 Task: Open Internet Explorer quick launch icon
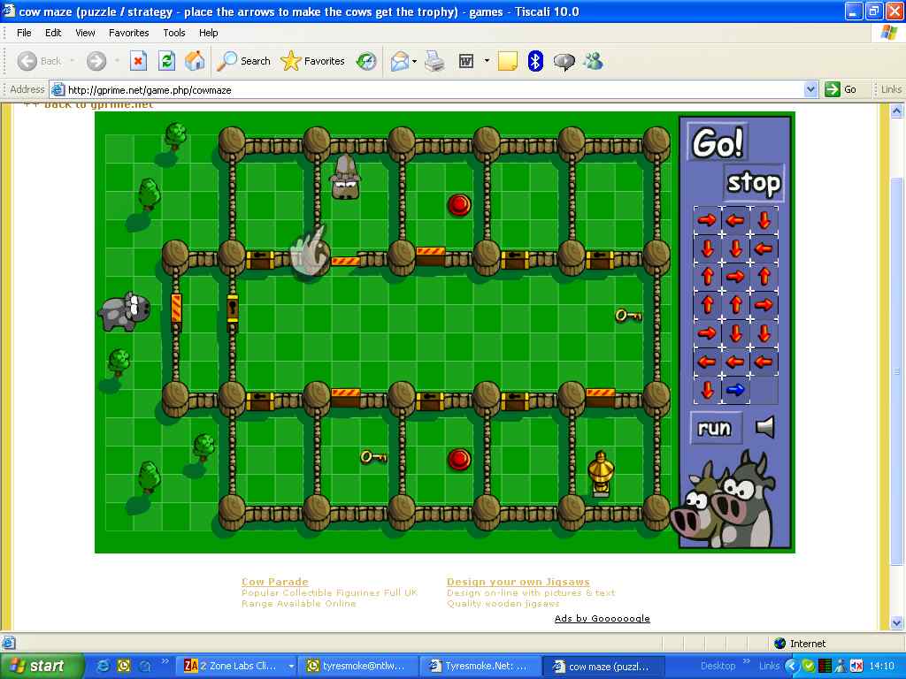click(x=103, y=666)
